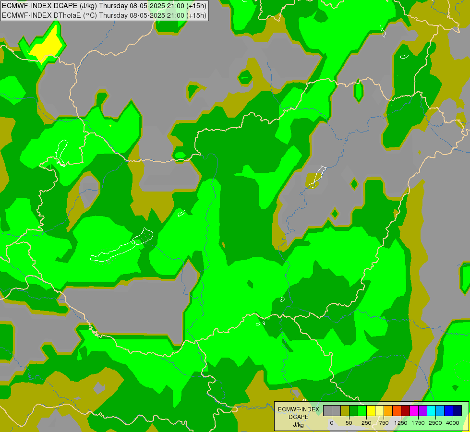Click the legend unit label J/kg
The image size is (470, 432).
[299, 425]
